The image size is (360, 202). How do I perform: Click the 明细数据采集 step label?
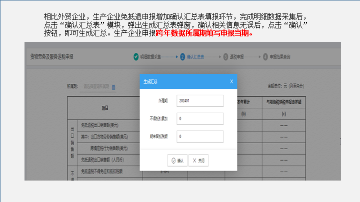(150, 57)
